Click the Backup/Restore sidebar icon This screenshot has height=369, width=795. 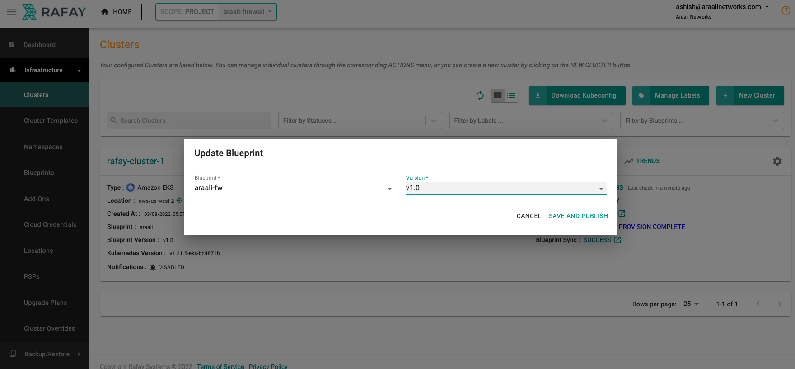click(13, 354)
